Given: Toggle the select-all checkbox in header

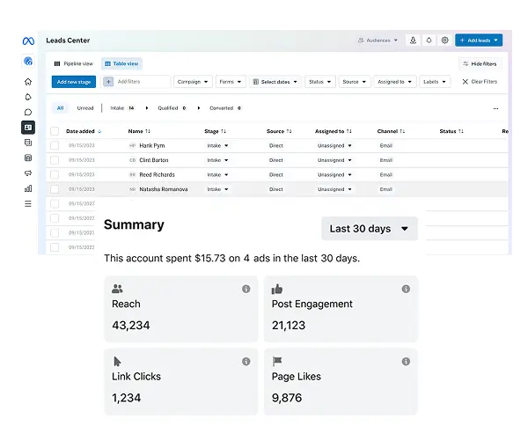Looking at the screenshot, I should pos(55,131).
